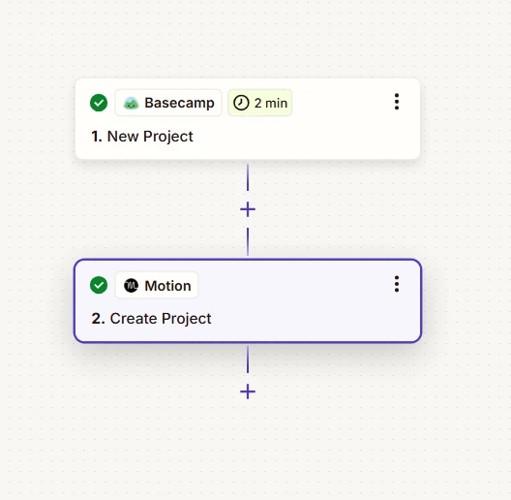Click the clock icon in polling badge

(x=241, y=103)
